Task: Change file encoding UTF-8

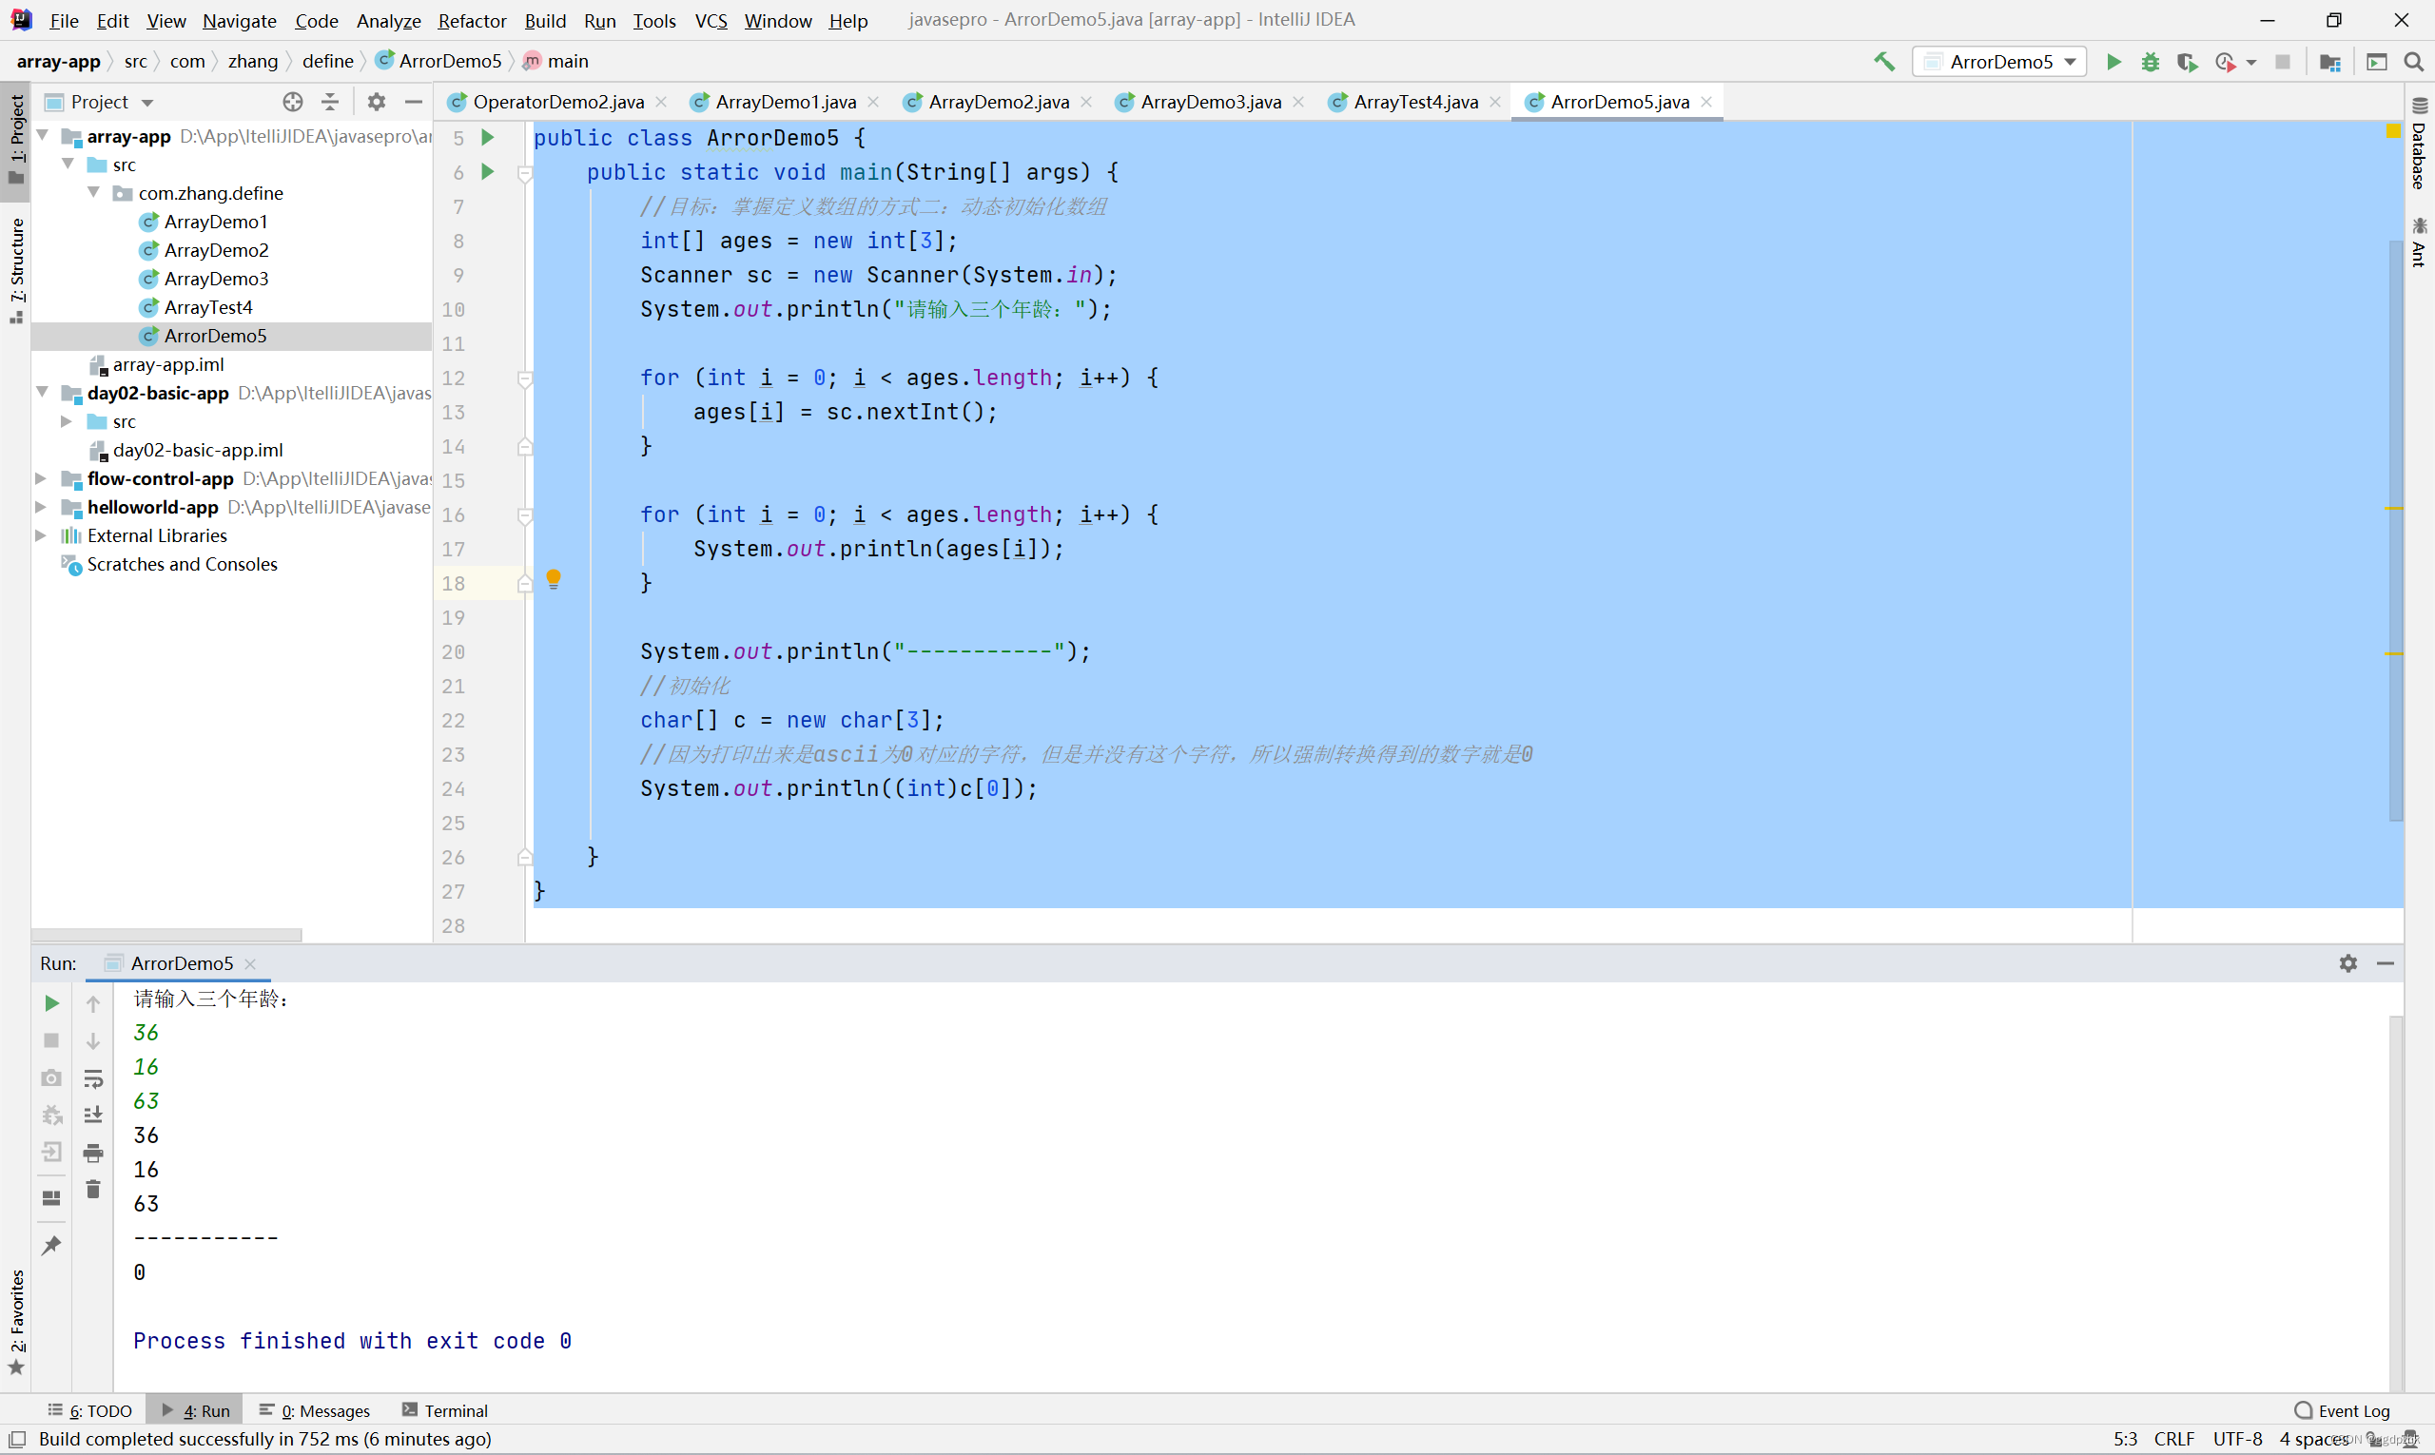Action: tap(2237, 1440)
